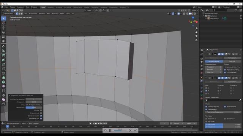Open the 'Файл' menu
Image resolution: width=243 pixels, height=136 pixels.
[6, 7]
